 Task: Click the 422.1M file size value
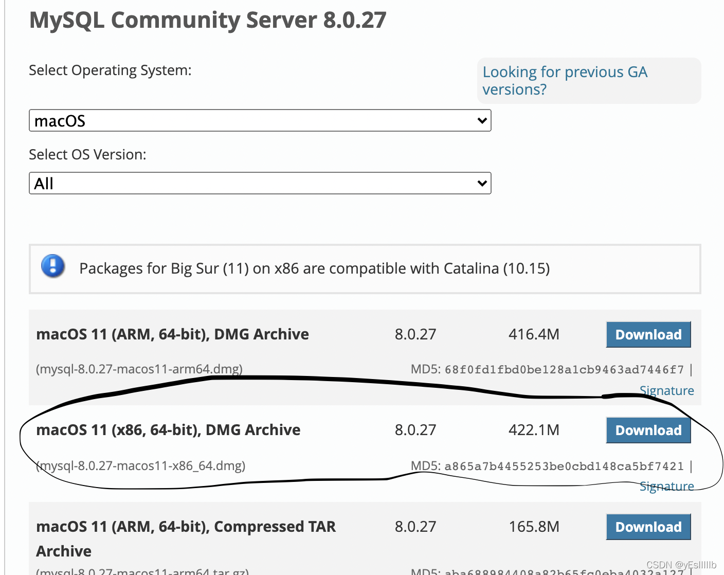point(534,430)
